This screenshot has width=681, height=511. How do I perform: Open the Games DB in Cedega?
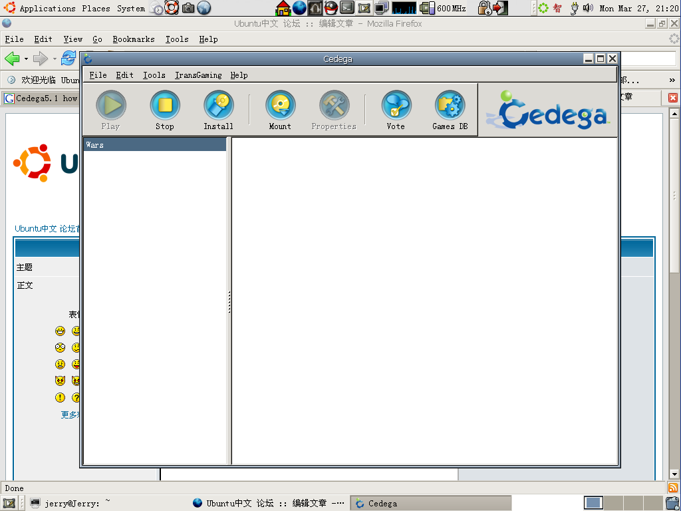(x=450, y=110)
